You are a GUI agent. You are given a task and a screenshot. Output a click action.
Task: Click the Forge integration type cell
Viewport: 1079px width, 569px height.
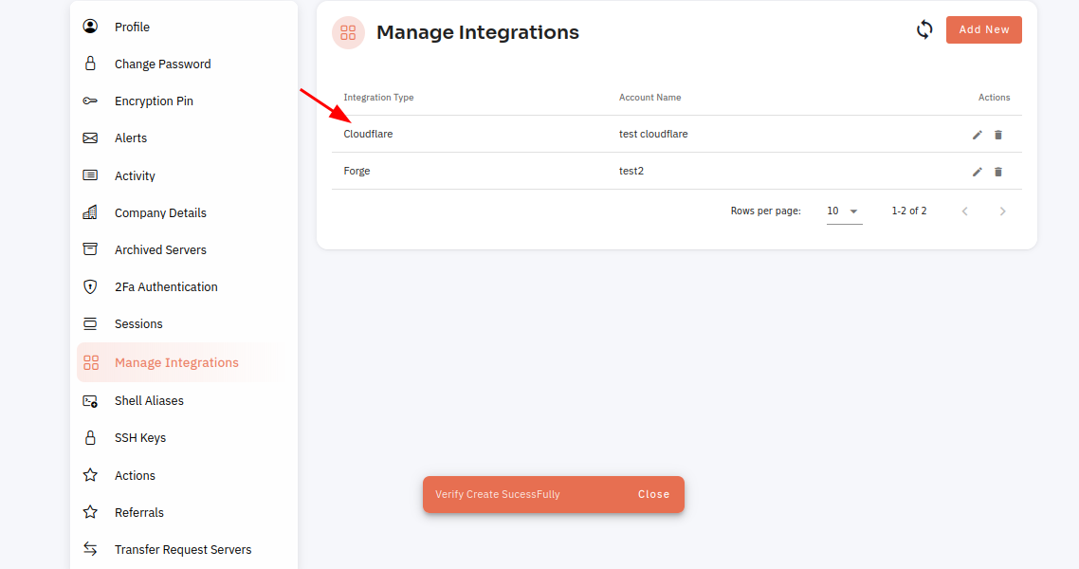[x=357, y=172]
